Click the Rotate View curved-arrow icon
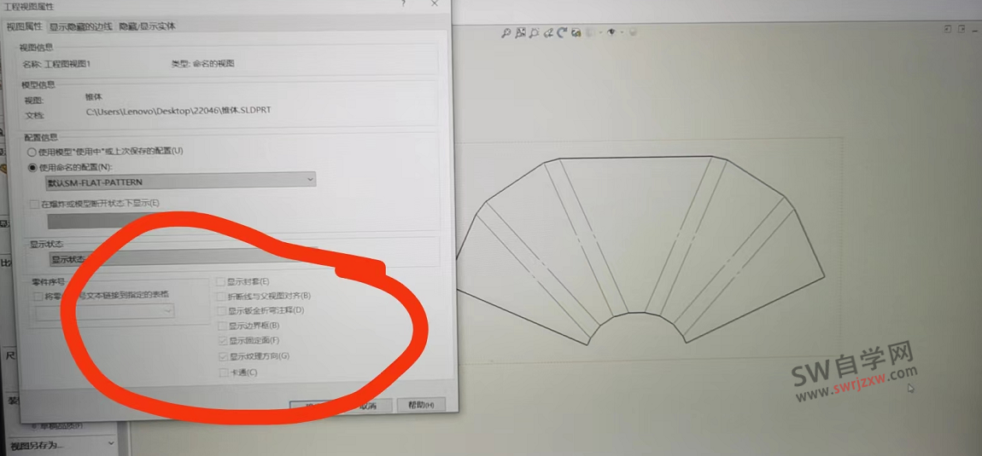The height and width of the screenshot is (456, 982). pos(562,32)
